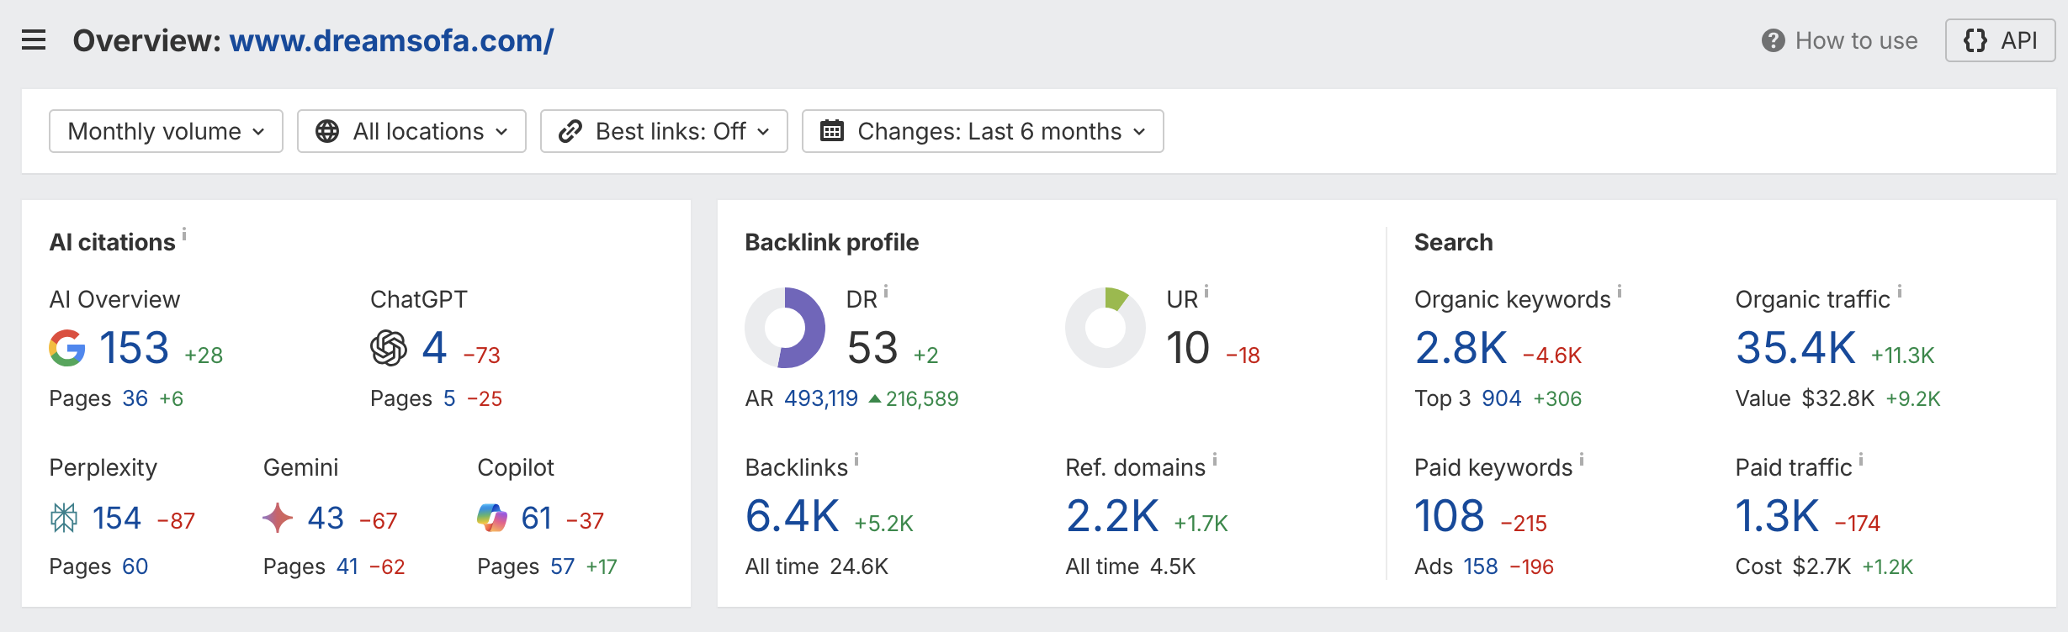Image resolution: width=2068 pixels, height=632 pixels.
Task: Click the Organic traffic info icon
Action: click(1900, 292)
